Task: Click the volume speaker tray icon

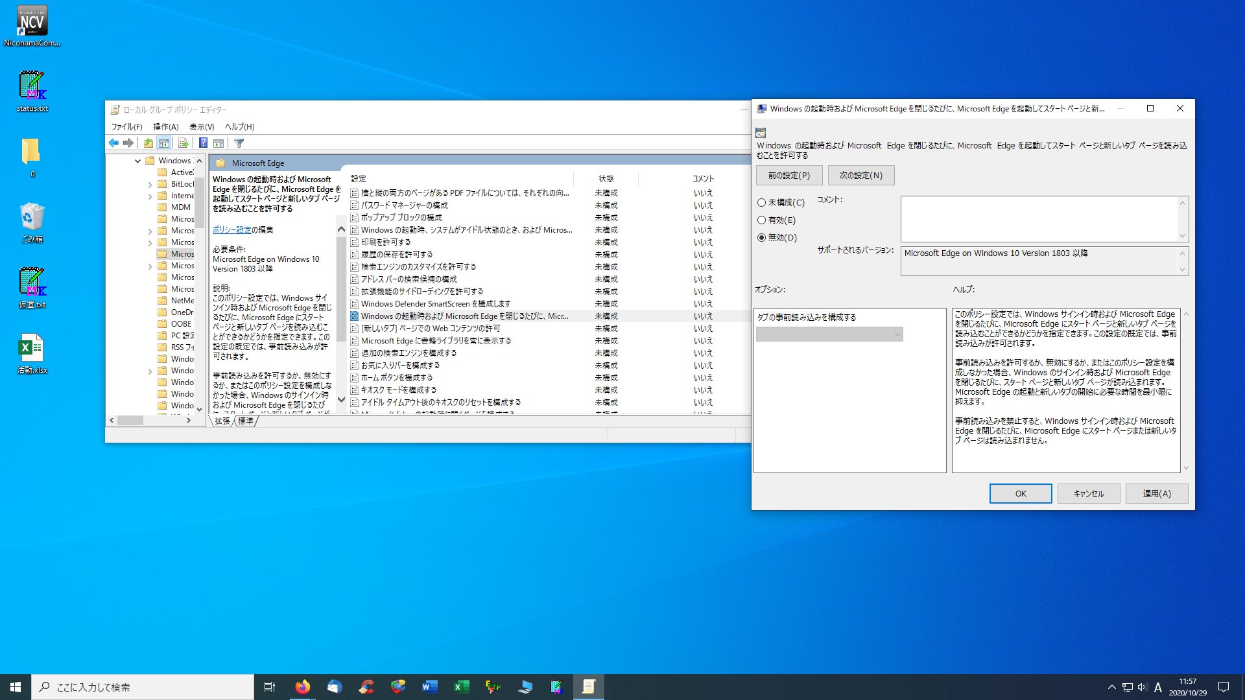Action: pyautogui.click(x=1143, y=687)
